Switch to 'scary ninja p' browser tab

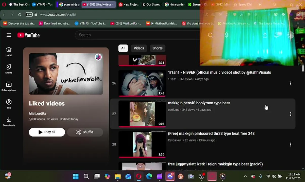pos(69,5)
